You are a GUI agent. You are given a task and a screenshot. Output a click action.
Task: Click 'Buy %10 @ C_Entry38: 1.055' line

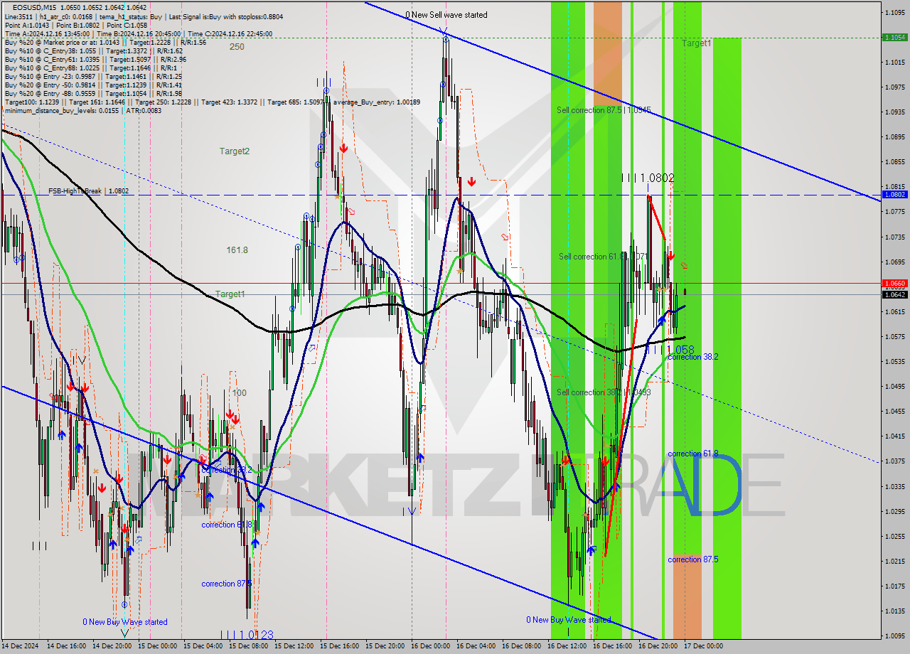click(93, 51)
